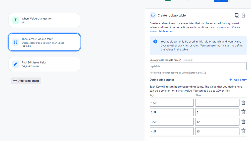Viewport: 251px width, 141px height.
Task: Click the duplicate component icon
Action: pos(237,15)
